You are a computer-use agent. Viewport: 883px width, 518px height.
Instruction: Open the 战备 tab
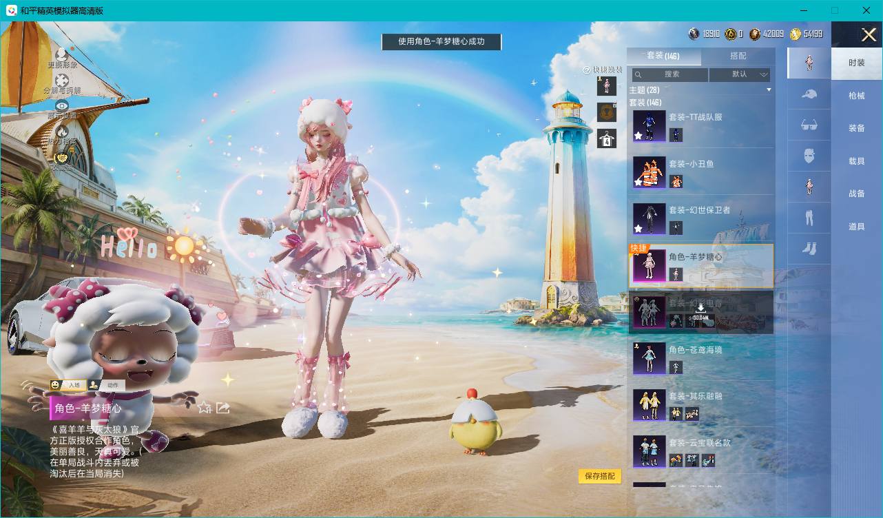tap(857, 194)
